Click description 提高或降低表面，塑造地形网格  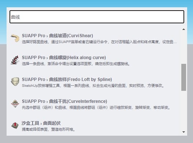(48, 129)
